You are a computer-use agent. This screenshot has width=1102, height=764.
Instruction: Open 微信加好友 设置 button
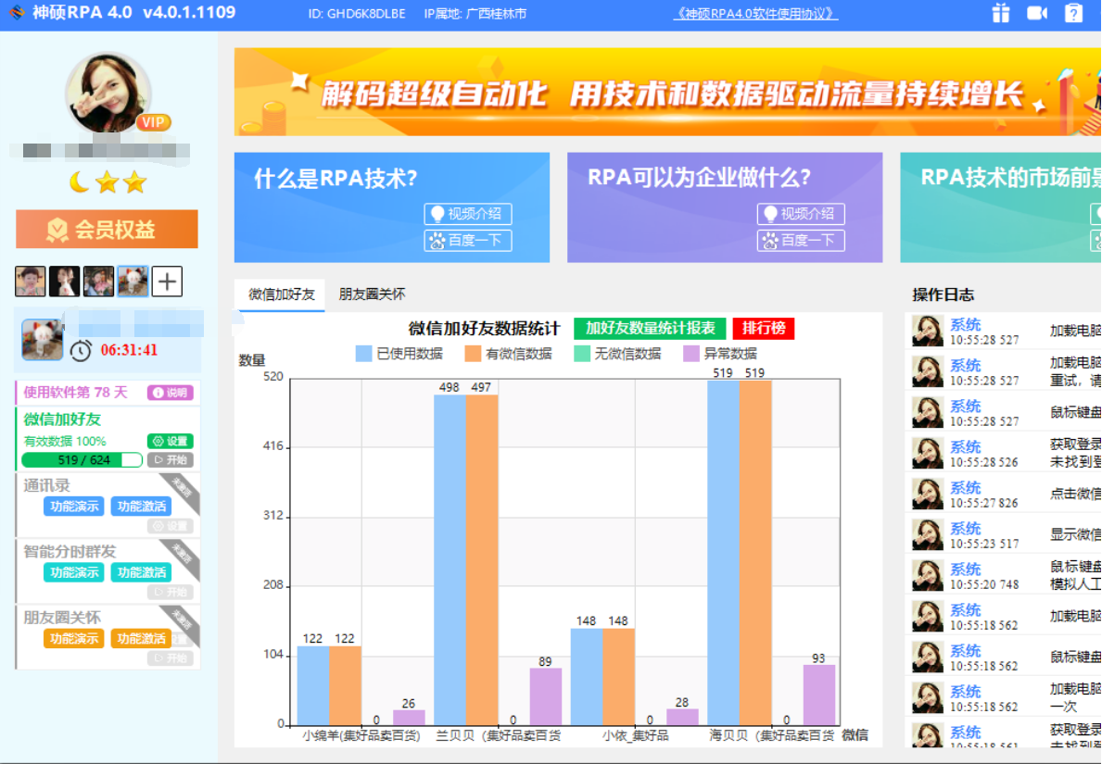point(171,441)
